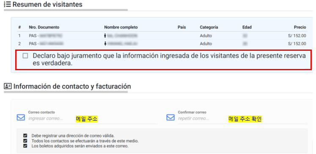Click the Confirmar correo email input field
Viewport: 316px width, 154px height.
(243, 119)
